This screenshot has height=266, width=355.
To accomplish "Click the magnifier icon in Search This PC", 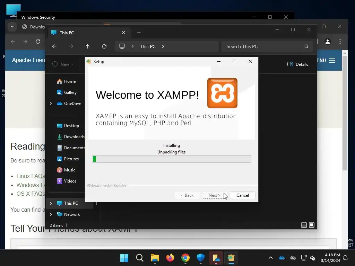I will pyautogui.click(x=306, y=46).
